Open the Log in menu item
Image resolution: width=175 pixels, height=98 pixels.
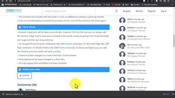164,11
